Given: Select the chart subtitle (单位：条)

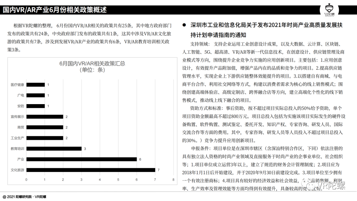Looking at the screenshot, I should tap(92, 70).
